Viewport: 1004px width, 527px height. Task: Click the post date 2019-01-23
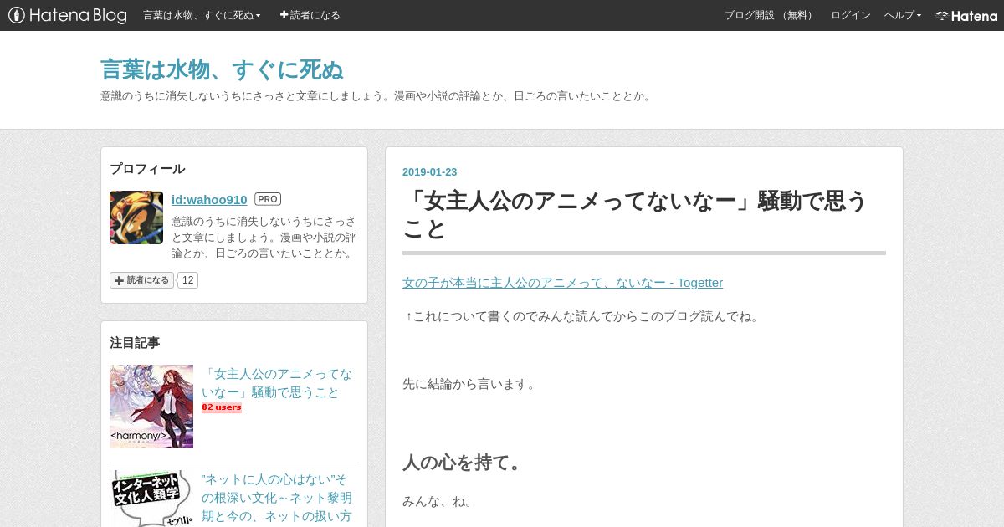[x=430, y=172]
